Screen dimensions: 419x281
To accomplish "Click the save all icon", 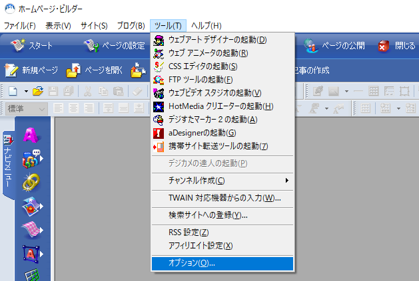I will coord(68,91).
